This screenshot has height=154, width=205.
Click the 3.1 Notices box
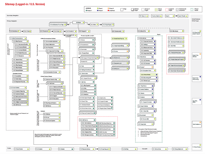click(x=87, y=40)
